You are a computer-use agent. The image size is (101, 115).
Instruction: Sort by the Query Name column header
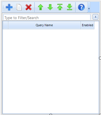pyautogui.click(x=44, y=25)
